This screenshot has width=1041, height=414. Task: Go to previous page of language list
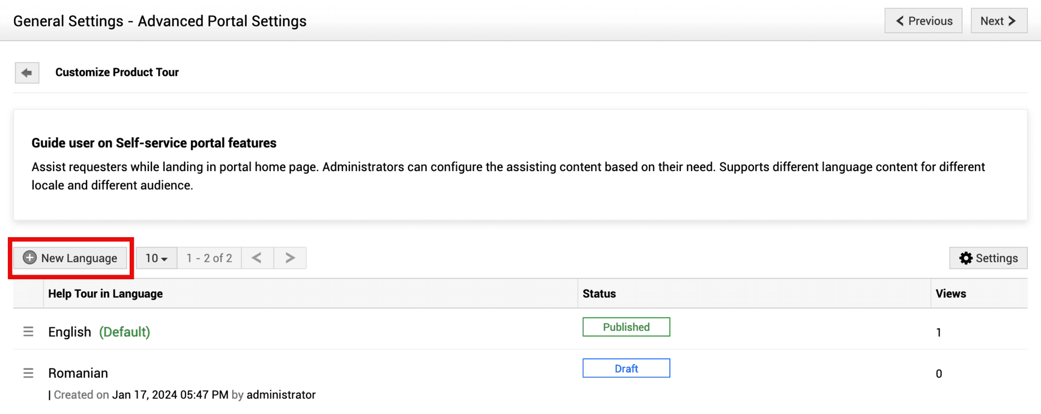(257, 258)
